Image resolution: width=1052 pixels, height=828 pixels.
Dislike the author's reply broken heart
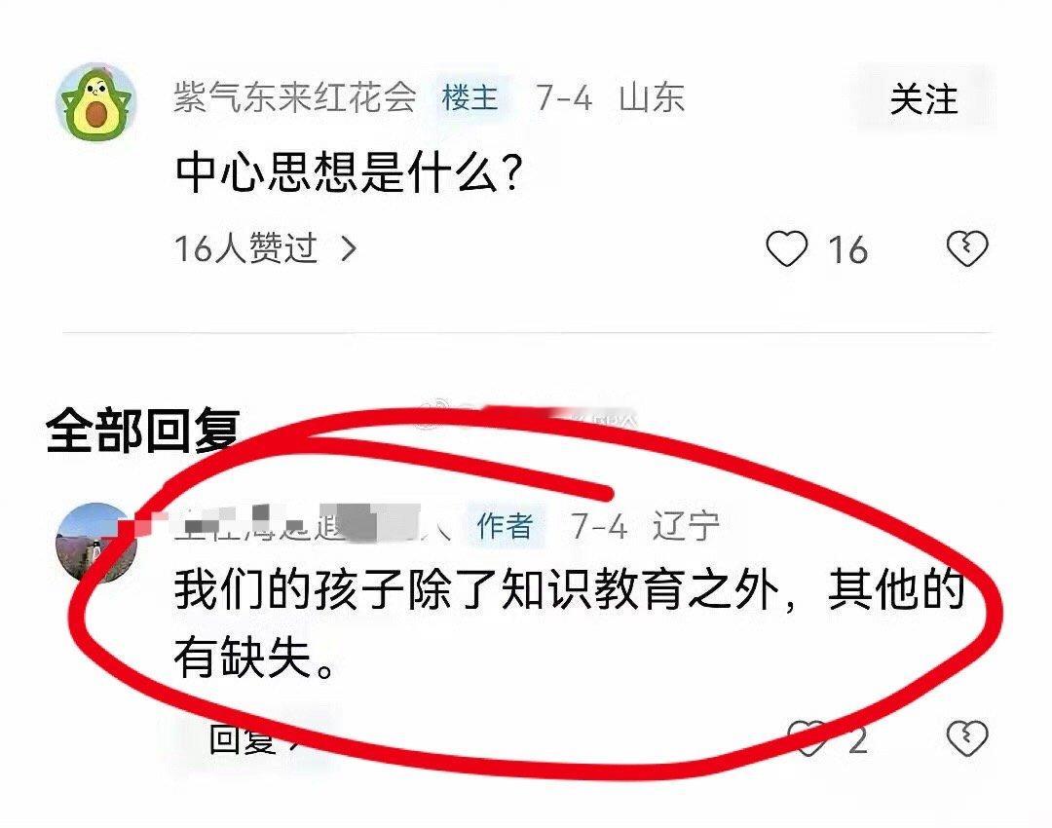tap(967, 738)
